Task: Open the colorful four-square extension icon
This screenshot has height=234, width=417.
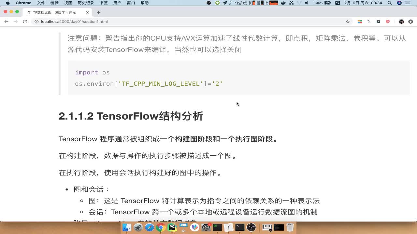Action: click(360, 21)
